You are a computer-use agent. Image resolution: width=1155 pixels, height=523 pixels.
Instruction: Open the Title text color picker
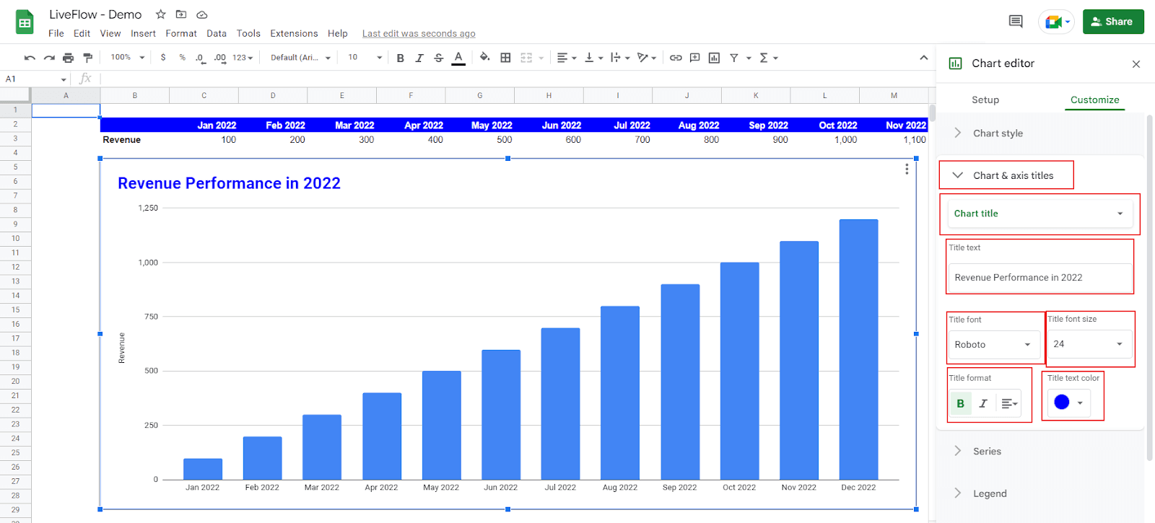1068,403
